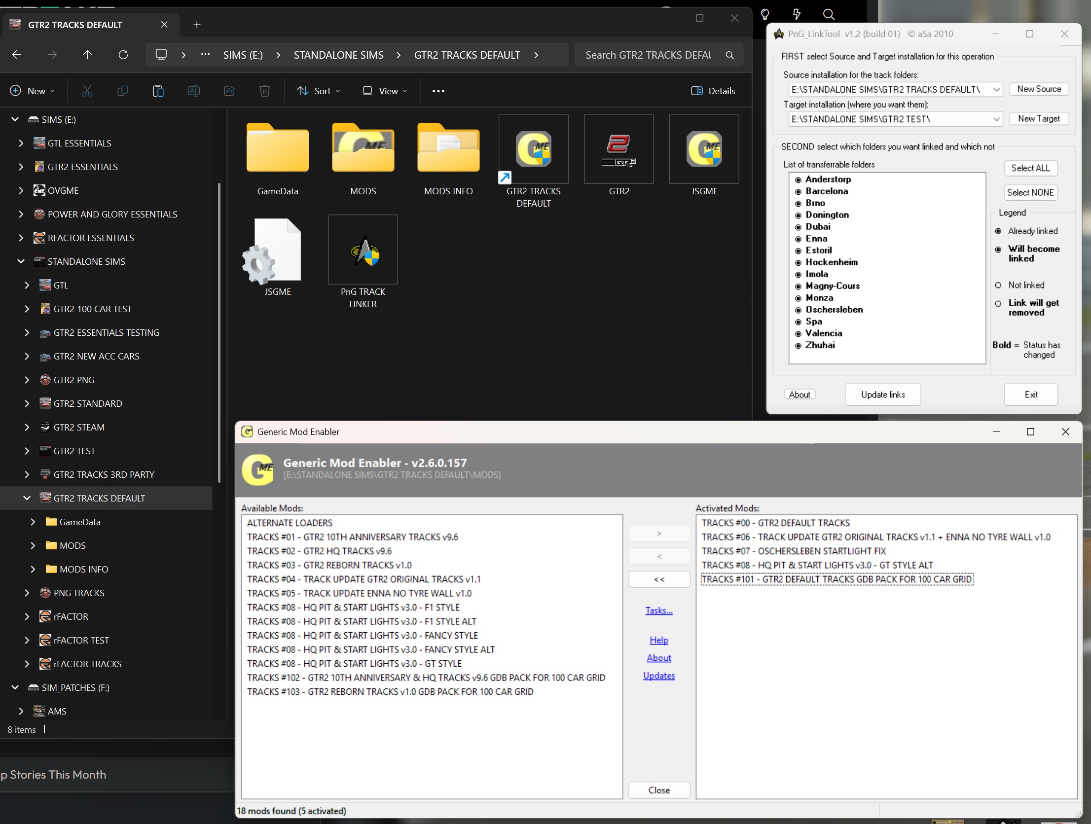Toggle the Anderstorp link radio button
The height and width of the screenshot is (824, 1091).
pos(798,180)
